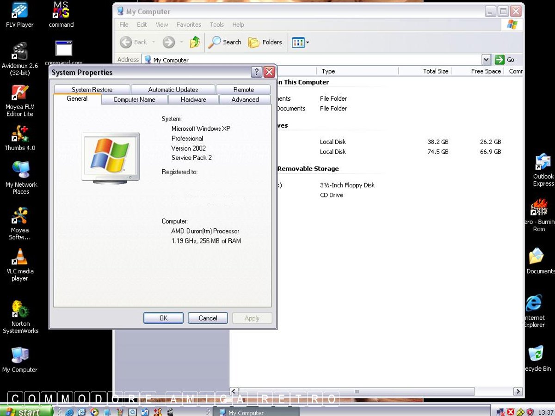Viewport: 555px width, 416px height.
Task: Toggle the Folders pane button
Action: coord(265,43)
